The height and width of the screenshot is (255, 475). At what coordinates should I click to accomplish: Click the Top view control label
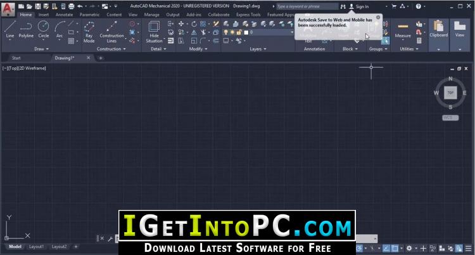point(13,69)
